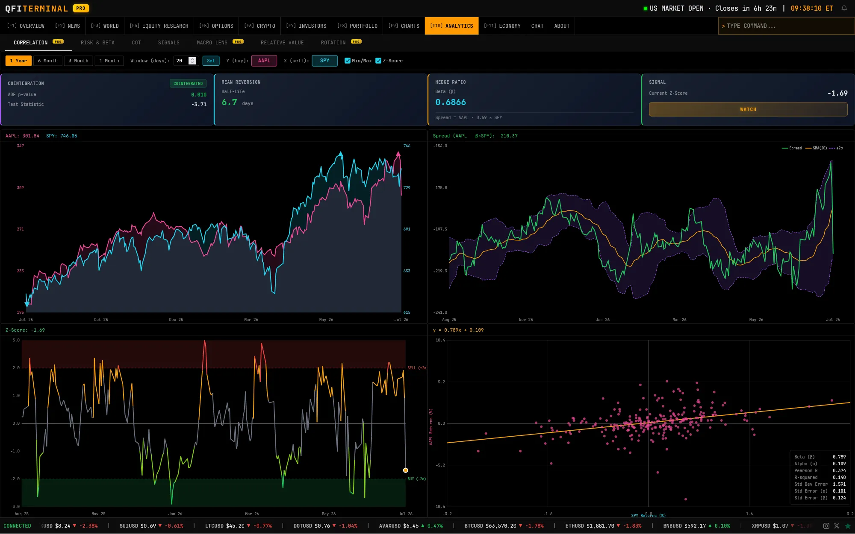Toggle the Min/Max checkbox

pyautogui.click(x=348, y=61)
